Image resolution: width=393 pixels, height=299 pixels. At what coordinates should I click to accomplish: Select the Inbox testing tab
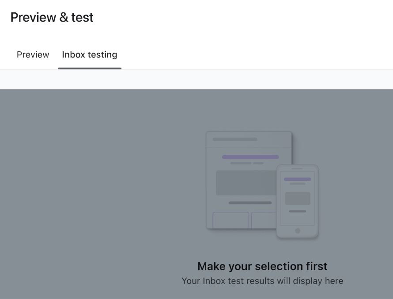(x=89, y=54)
